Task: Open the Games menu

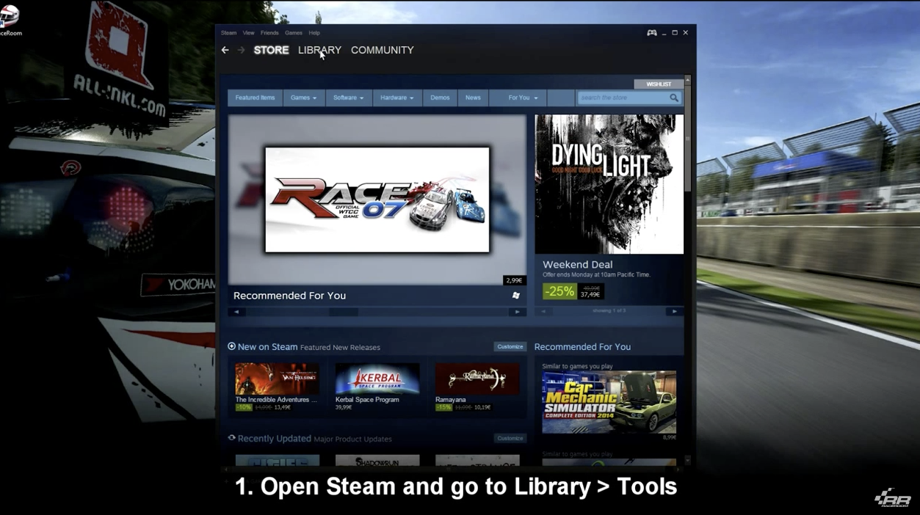Action: [x=294, y=33]
